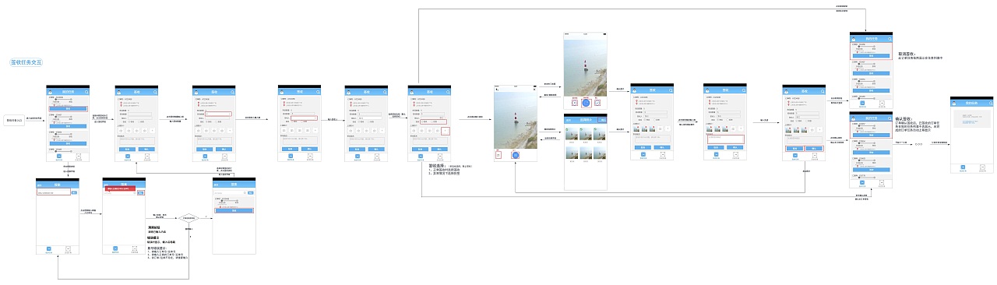Tap retake icon on photo preview mockup
This screenshot has height=285, width=997.
click(x=575, y=102)
